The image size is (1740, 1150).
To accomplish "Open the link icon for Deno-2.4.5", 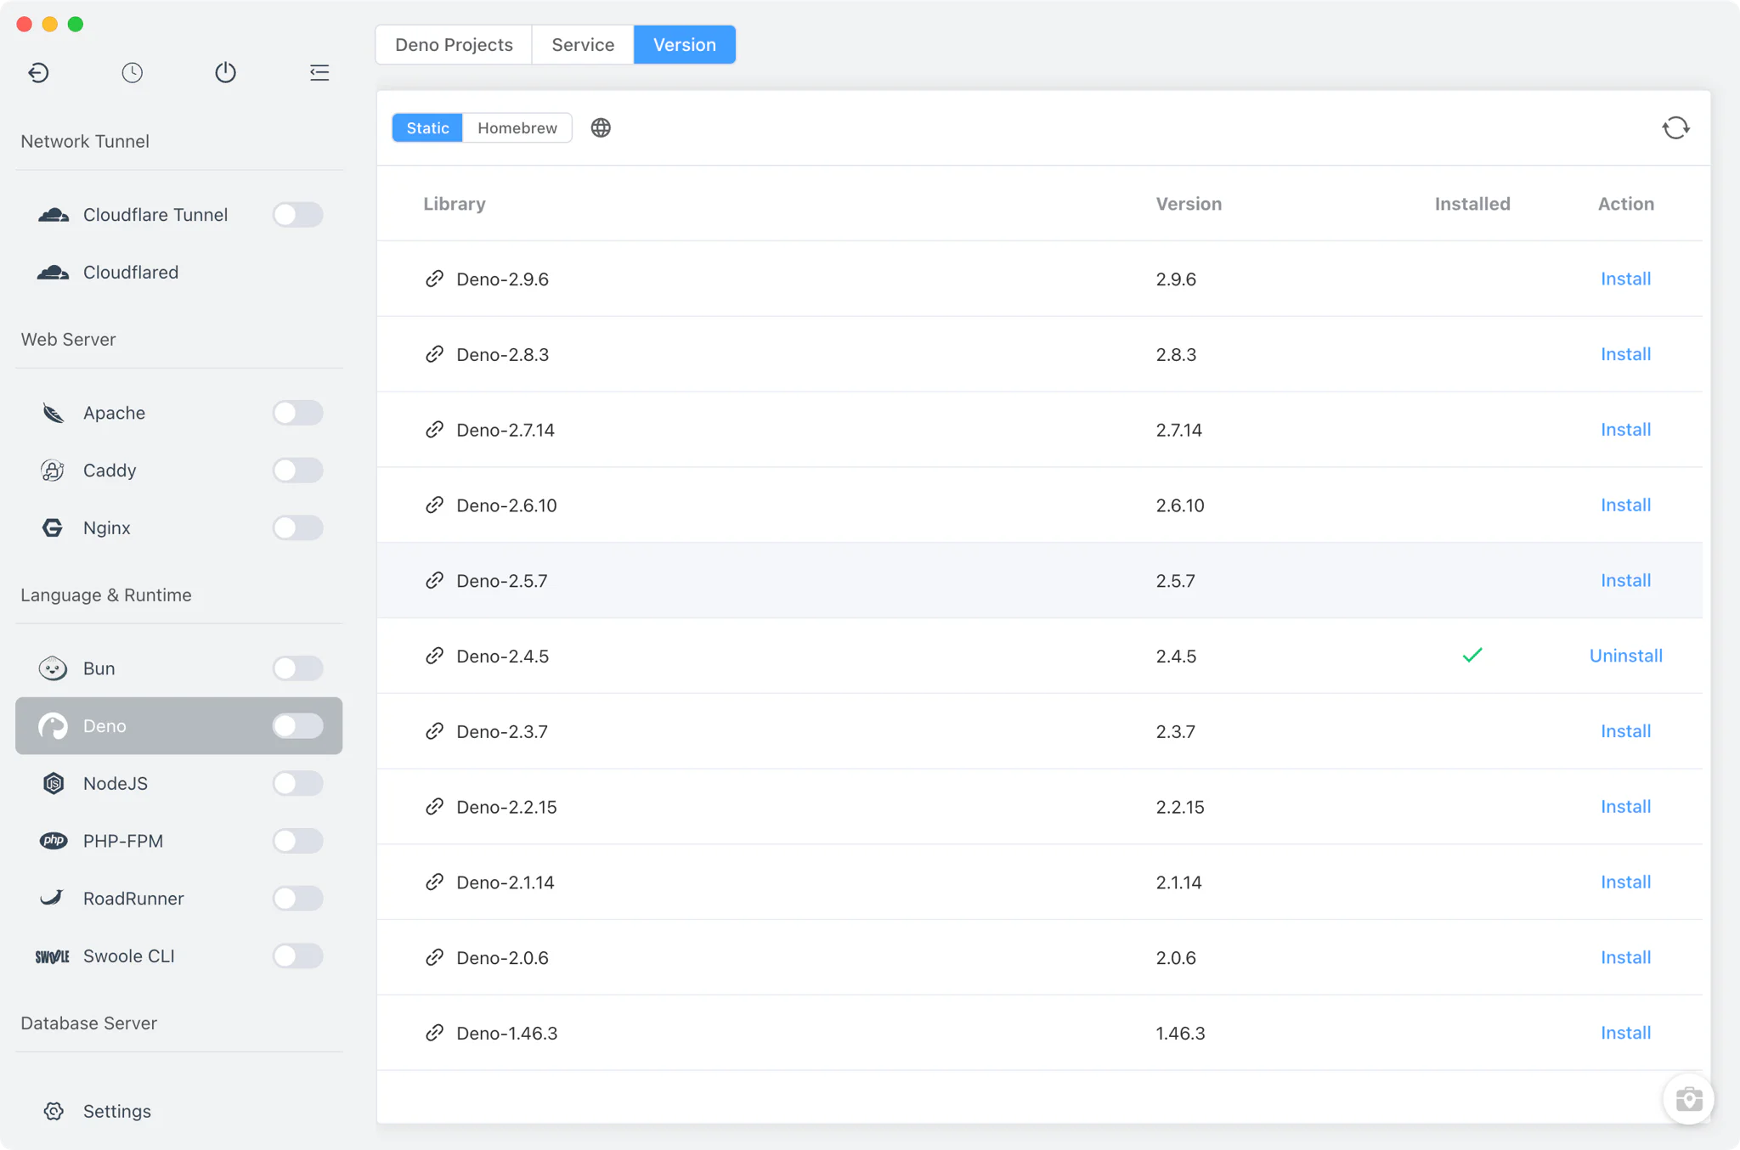I will [x=434, y=657].
